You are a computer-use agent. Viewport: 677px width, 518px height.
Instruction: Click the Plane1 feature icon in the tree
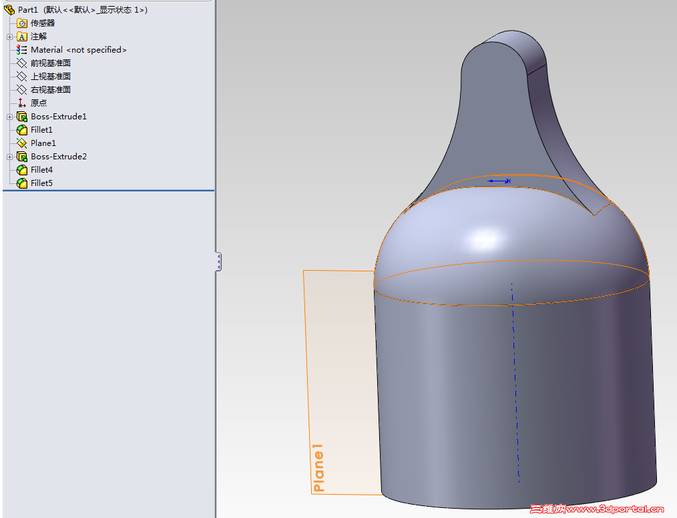click(x=21, y=143)
